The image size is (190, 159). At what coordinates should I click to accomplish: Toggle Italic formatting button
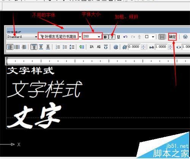tap(112, 37)
